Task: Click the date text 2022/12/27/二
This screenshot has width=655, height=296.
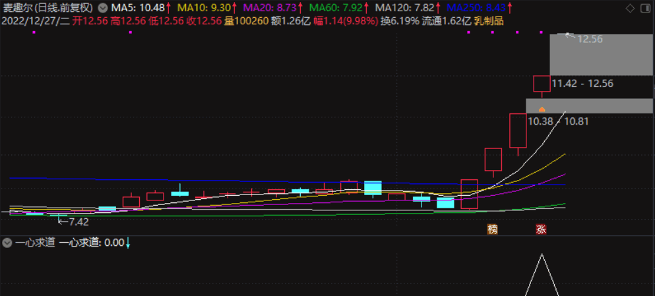Action: coord(36,21)
